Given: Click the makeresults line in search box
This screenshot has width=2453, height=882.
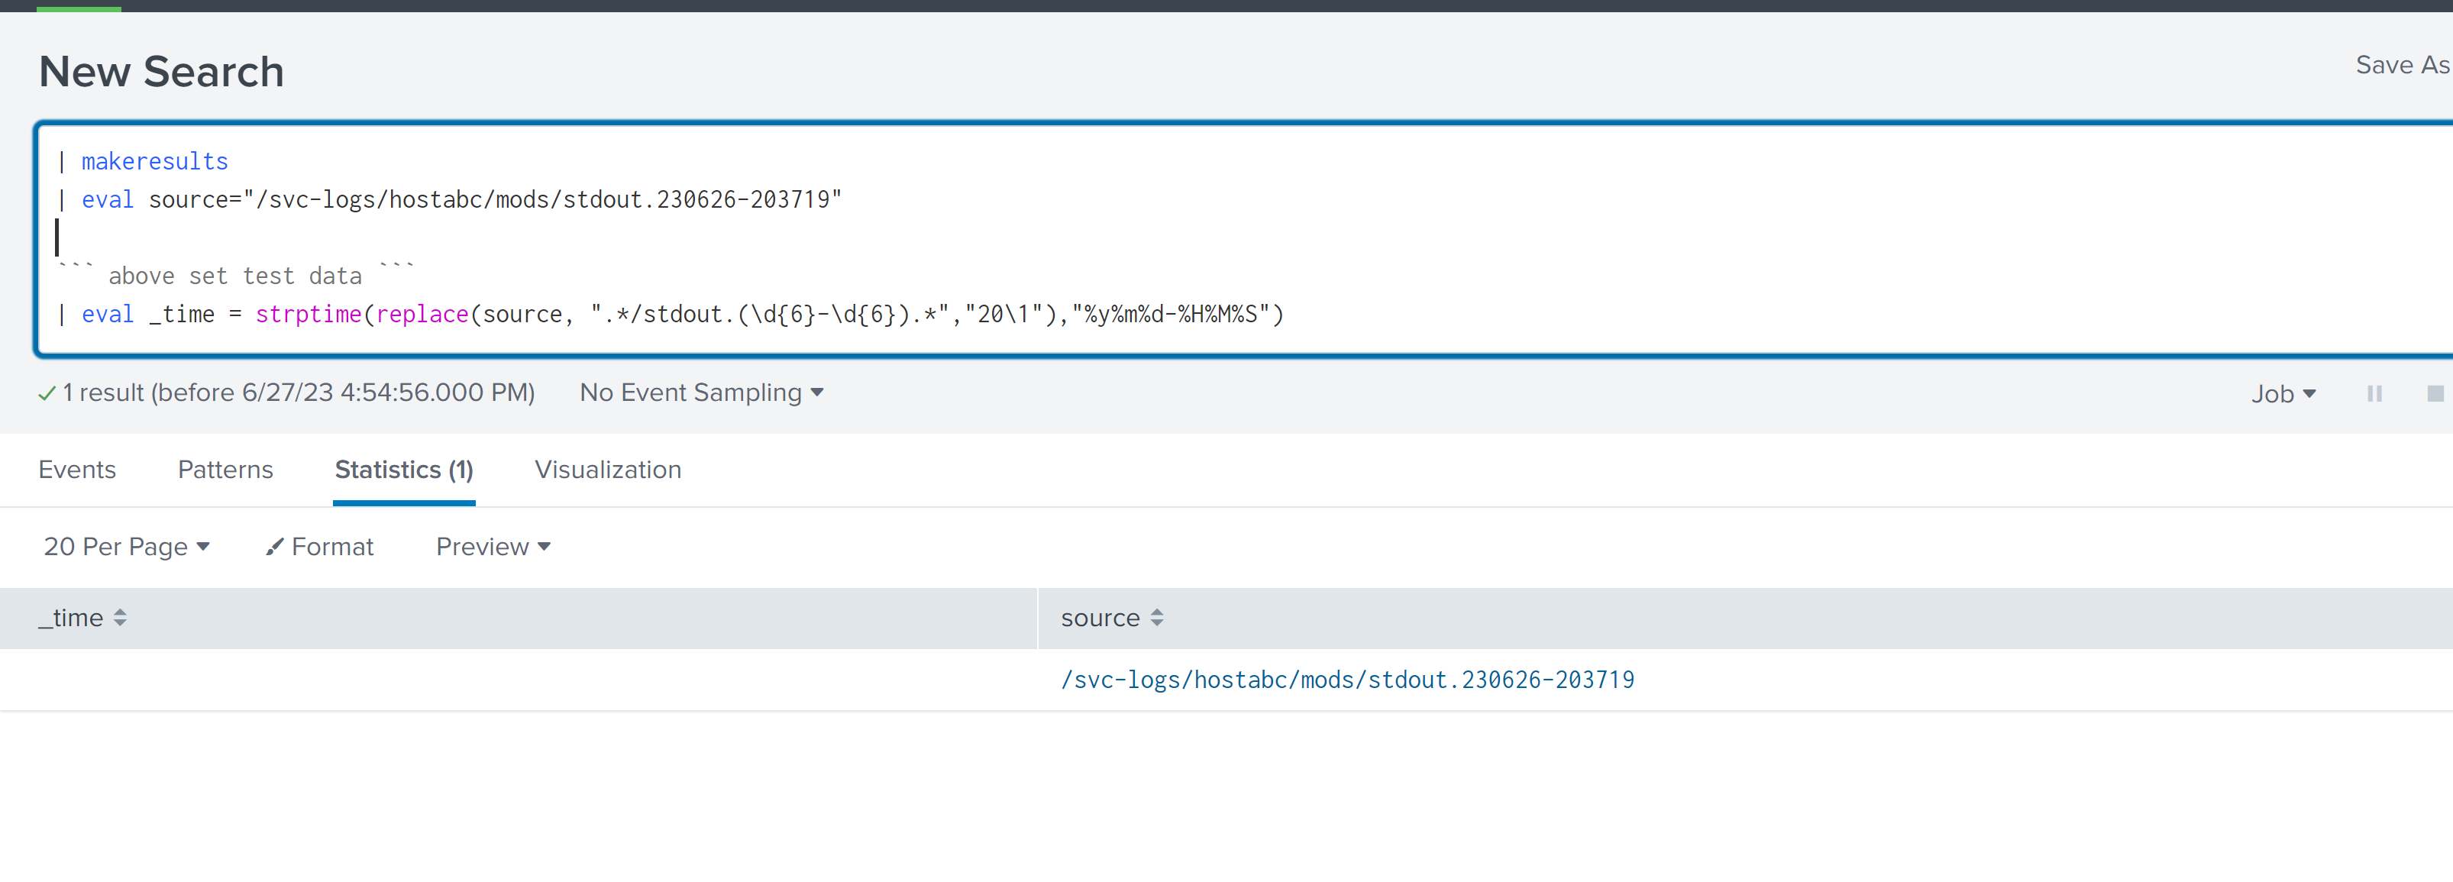Looking at the screenshot, I should (143, 161).
